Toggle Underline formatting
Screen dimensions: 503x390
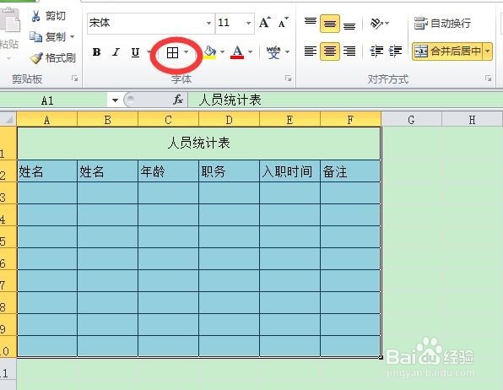coord(135,52)
